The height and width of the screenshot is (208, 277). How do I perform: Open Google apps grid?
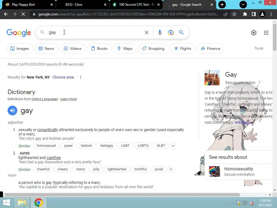click(x=266, y=33)
